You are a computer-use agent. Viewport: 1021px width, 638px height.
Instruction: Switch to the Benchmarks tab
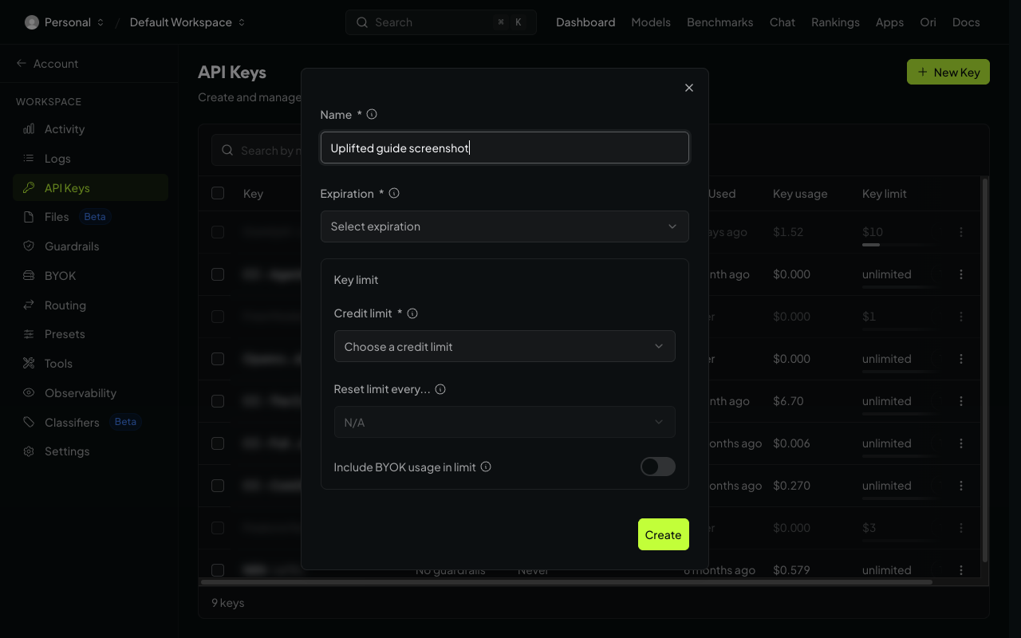720,22
